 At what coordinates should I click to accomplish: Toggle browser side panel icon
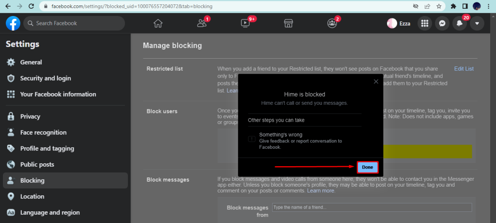(x=465, y=6)
